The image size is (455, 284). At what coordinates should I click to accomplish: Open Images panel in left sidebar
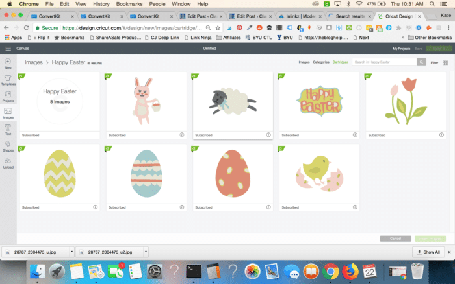8,113
